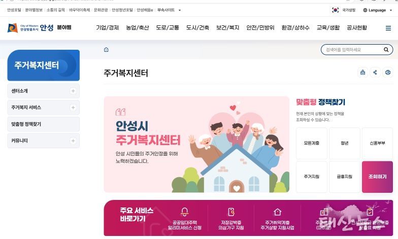Select the 주거지원 policy filter
This screenshot has height=239, width=398.
[x=312, y=177]
